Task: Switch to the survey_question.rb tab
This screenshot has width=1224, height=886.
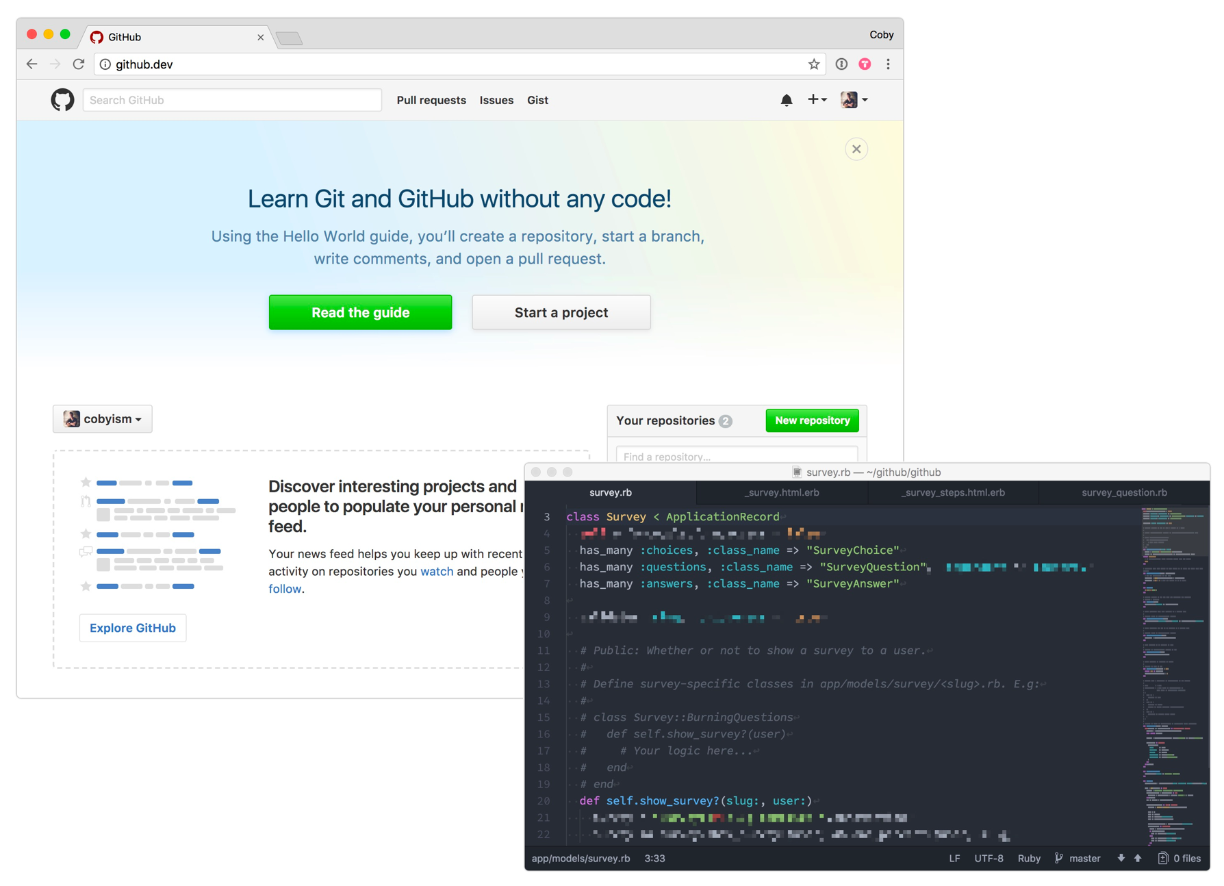Action: [1123, 492]
